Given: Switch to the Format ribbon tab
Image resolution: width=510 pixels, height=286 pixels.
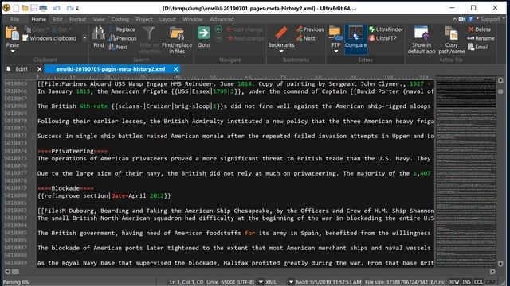Looking at the screenshot, I should [77, 19].
